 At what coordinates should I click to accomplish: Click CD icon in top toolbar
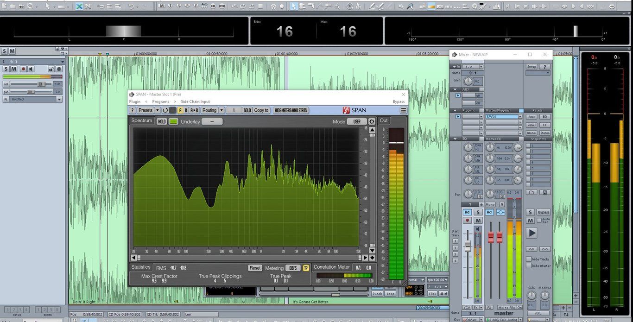[213, 6]
